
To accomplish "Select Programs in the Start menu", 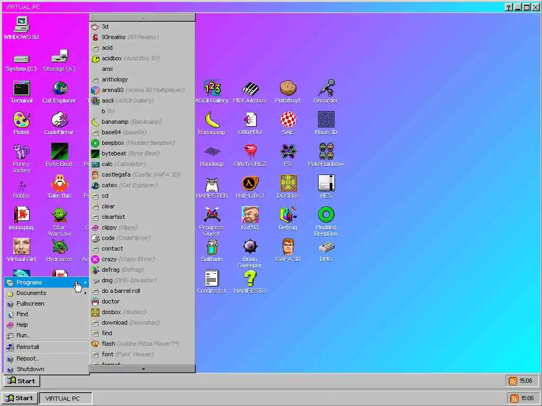I will (47, 282).
